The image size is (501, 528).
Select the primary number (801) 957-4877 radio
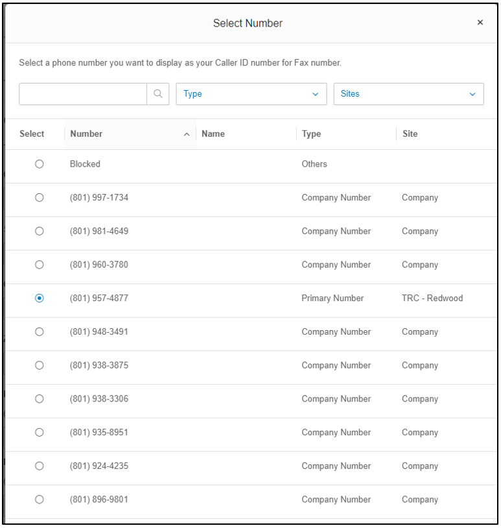[x=40, y=298]
